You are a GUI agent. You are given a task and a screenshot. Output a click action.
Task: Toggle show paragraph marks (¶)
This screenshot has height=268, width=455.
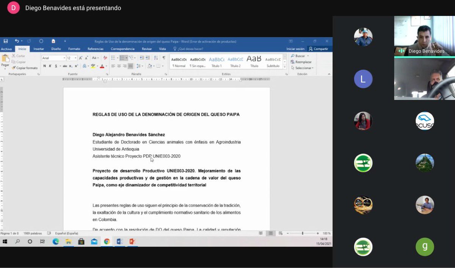(x=164, y=58)
